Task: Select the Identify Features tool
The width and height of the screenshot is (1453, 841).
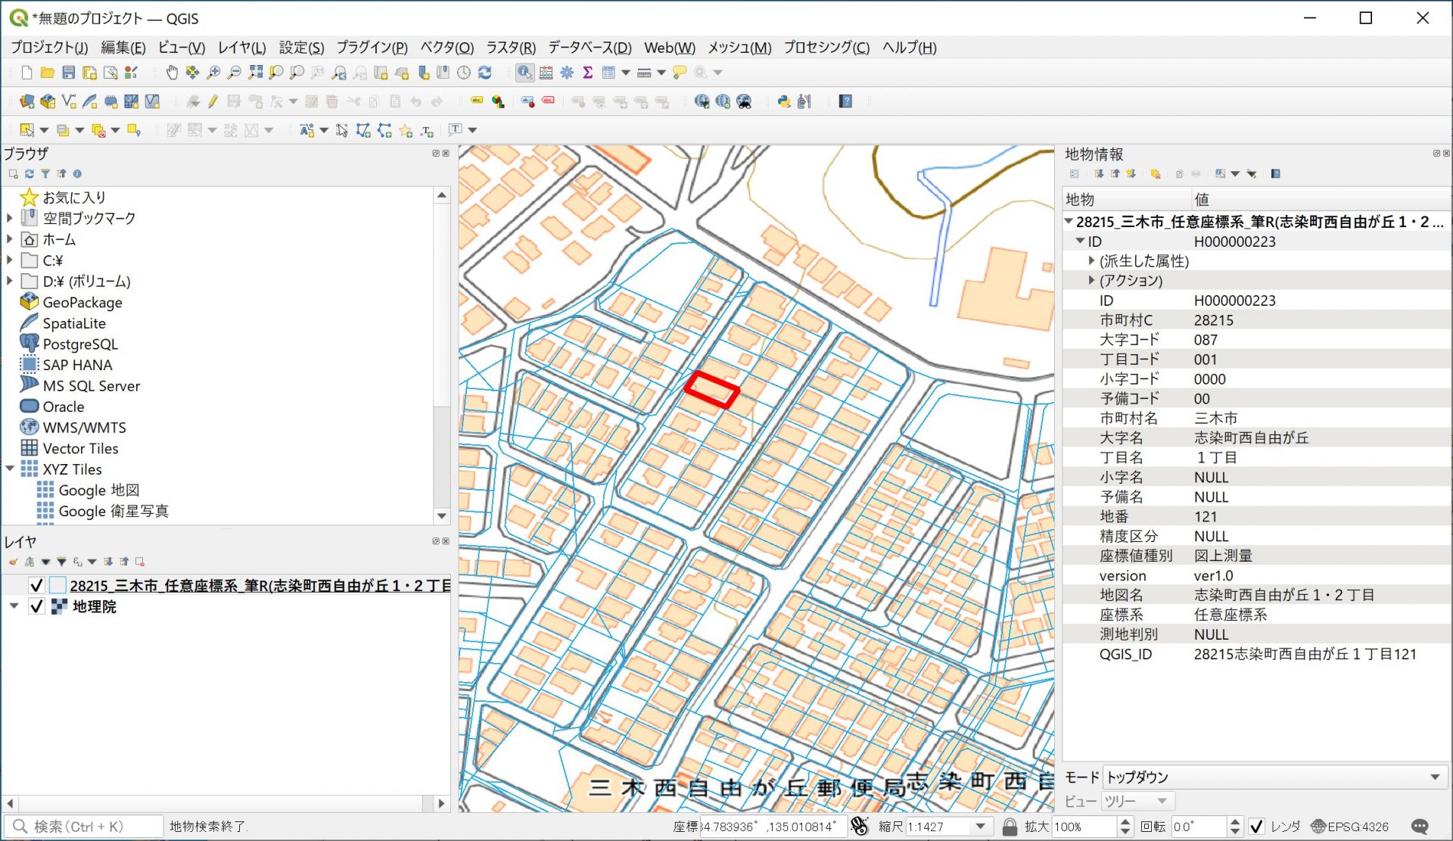Action: coord(524,73)
